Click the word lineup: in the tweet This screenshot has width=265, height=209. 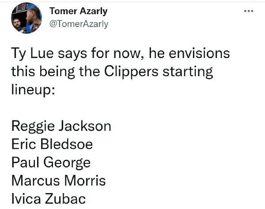point(33,89)
